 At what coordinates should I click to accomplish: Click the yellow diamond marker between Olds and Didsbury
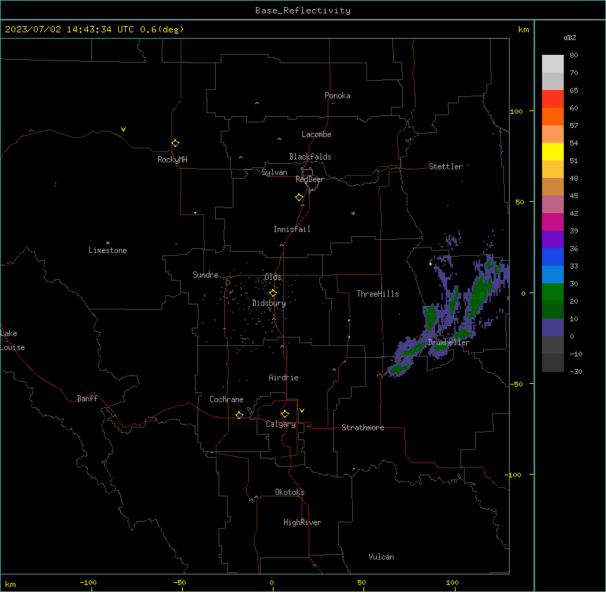273,293
